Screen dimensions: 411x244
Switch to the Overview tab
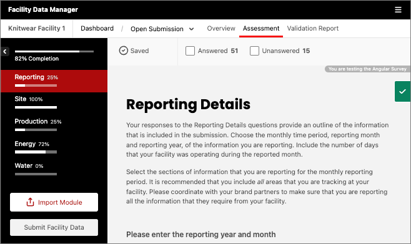point(221,28)
